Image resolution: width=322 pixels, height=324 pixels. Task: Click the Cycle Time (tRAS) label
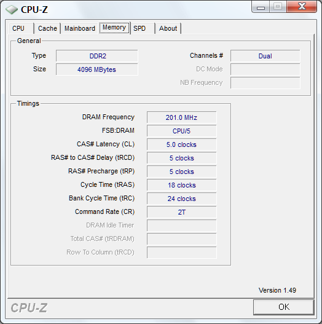[108, 184]
